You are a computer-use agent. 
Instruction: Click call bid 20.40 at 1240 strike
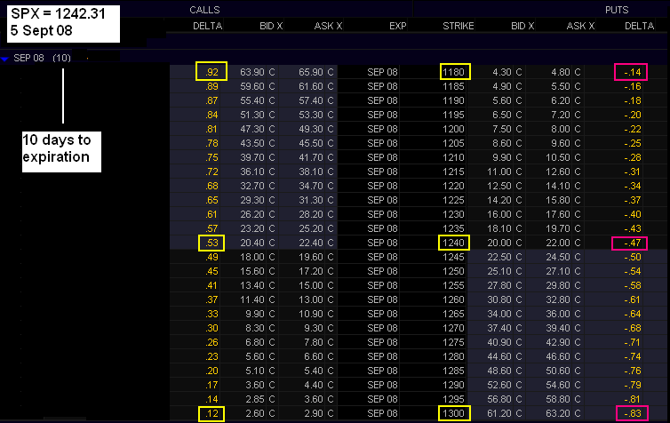pos(252,243)
